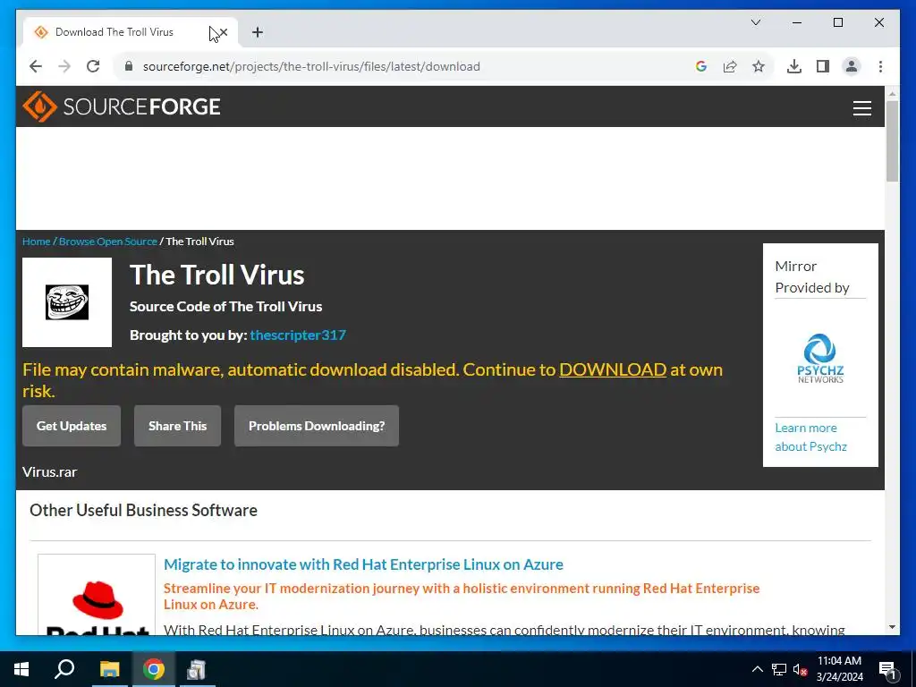
Task: Open Chrome downloads icon
Action: click(x=794, y=66)
